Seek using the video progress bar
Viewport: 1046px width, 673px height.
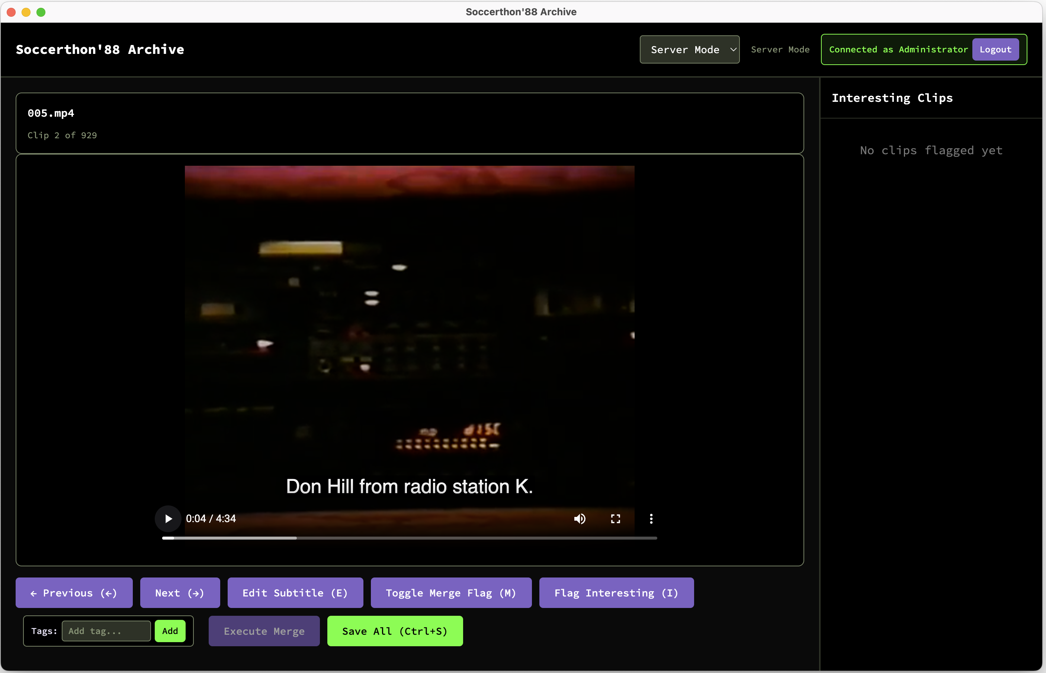(x=409, y=538)
